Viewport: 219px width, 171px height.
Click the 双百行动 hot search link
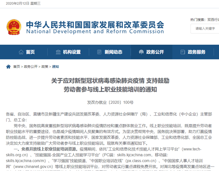point(213,20)
